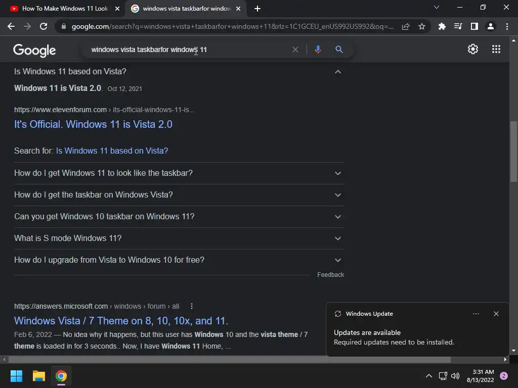Start voice search with microphone
The image size is (518, 388).
coord(318,50)
